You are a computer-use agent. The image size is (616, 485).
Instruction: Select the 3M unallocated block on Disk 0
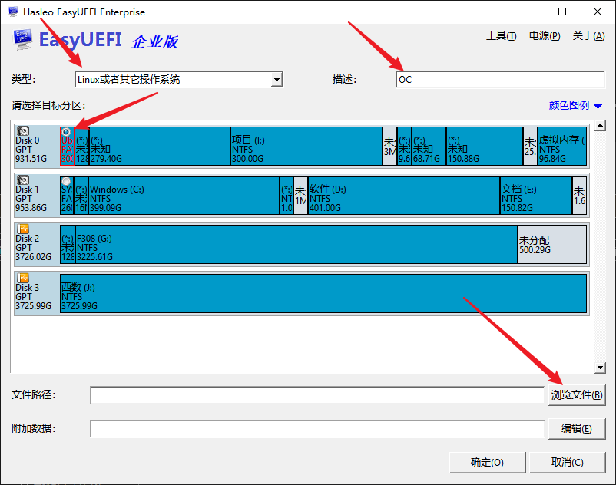[389, 146]
